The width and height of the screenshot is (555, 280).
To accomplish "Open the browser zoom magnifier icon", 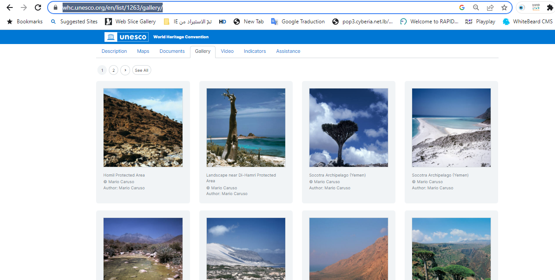I will click(476, 7).
